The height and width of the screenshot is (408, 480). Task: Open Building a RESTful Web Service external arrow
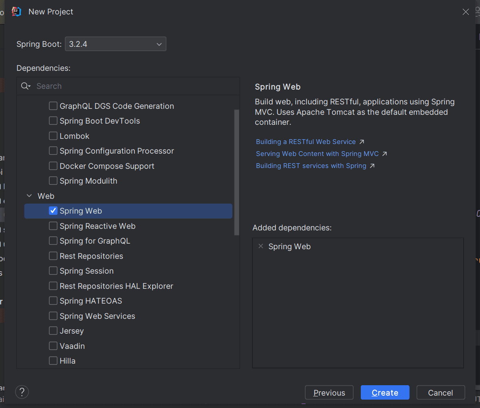(362, 142)
